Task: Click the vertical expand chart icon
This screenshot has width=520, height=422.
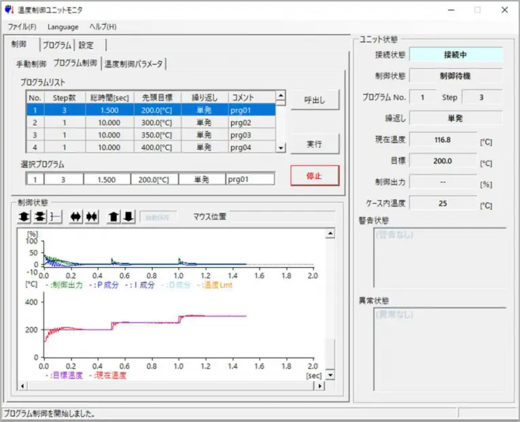Action: (24, 216)
